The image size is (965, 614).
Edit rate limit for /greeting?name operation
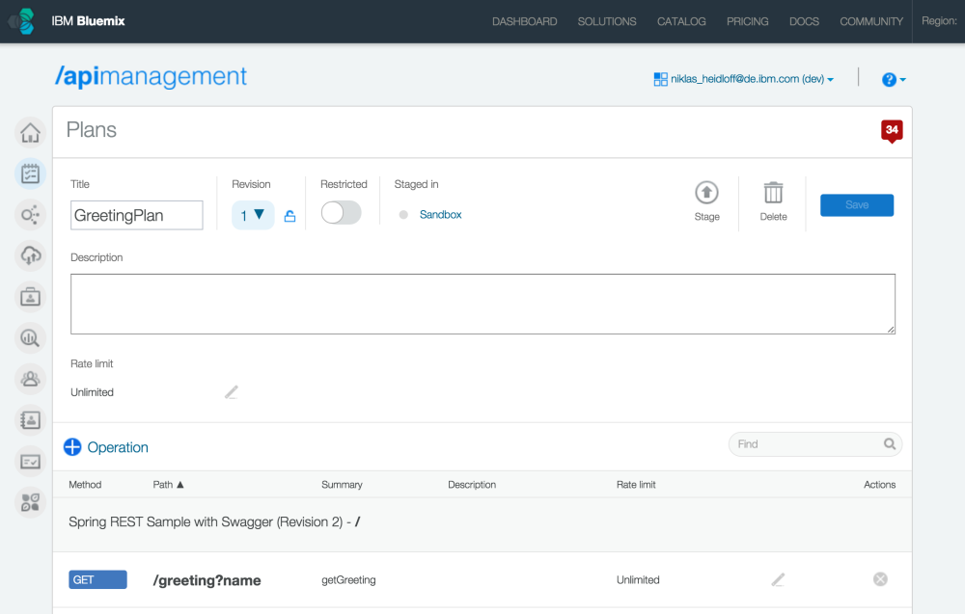tap(779, 579)
